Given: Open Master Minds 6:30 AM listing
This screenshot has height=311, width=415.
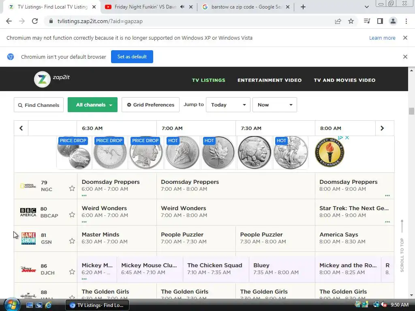Looking at the screenshot, I should [117, 238].
